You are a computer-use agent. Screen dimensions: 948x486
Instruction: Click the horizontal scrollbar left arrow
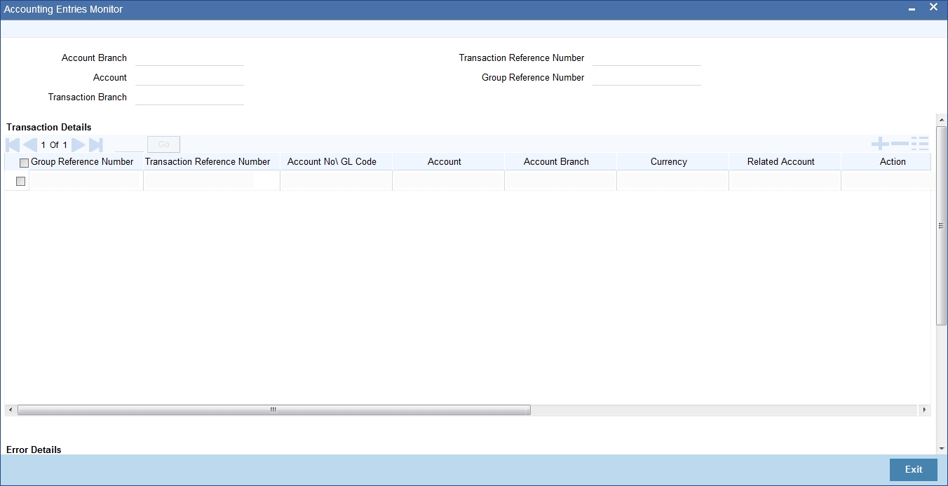pyautogui.click(x=10, y=410)
